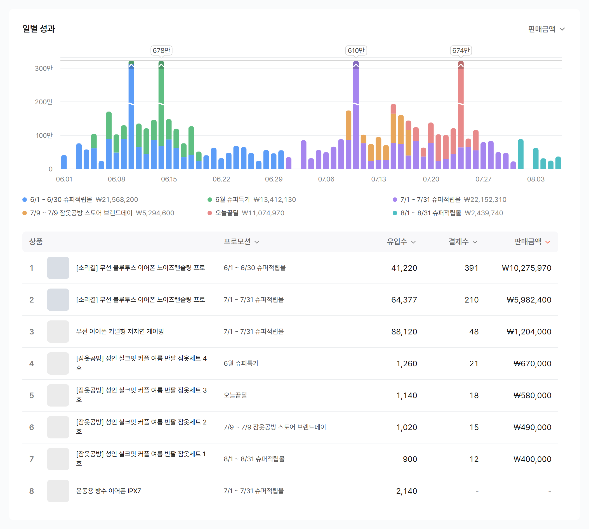Open the 프로모션 column filter dropdown

coord(241,242)
